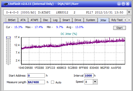Click the y-axis label 12.4
This screenshot has width=133, height=91.
17,45
